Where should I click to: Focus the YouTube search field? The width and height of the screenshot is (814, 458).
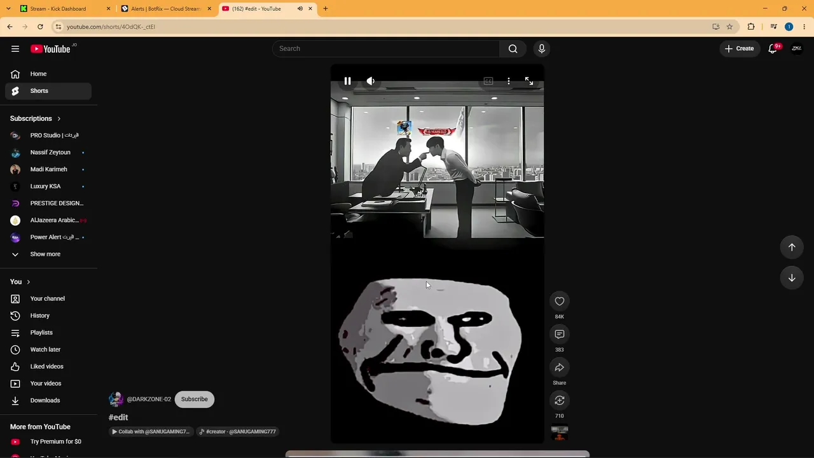click(386, 49)
